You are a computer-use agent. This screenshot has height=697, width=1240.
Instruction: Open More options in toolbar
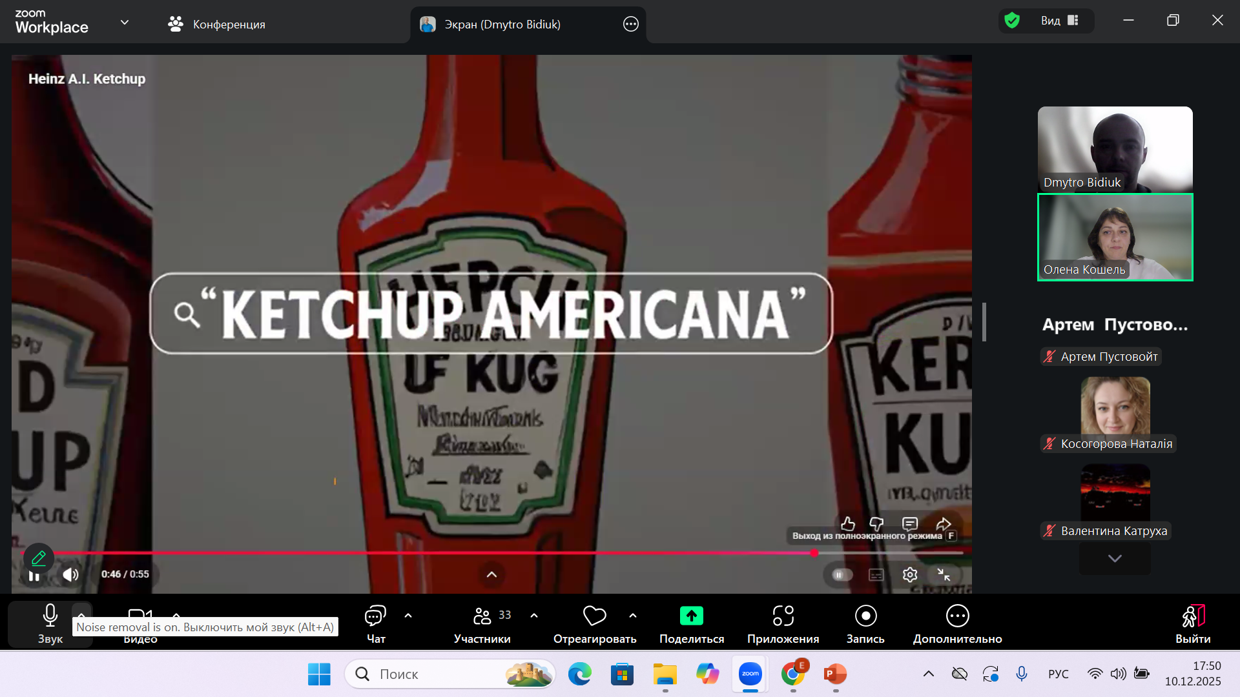(x=957, y=616)
